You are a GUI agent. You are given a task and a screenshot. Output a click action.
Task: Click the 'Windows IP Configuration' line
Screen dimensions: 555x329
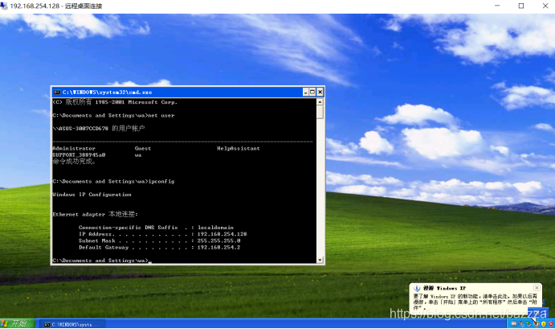pos(92,195)
